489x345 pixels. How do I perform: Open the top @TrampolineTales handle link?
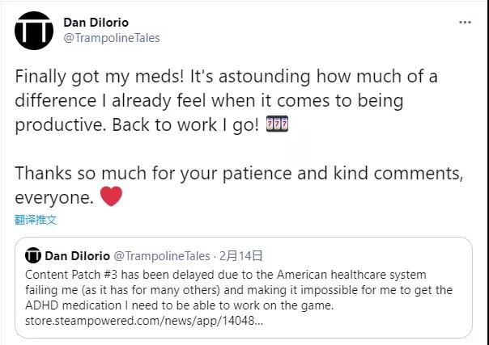tap(112, 38)
